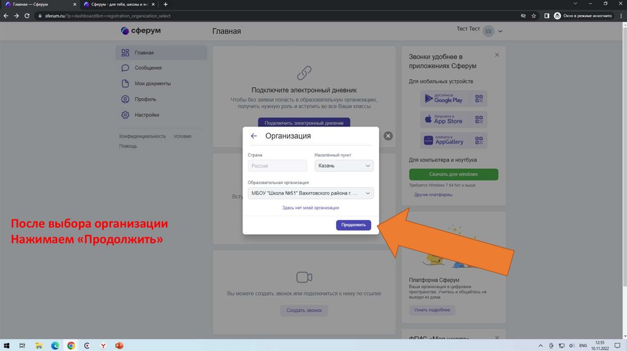627x351 pixels.
Task: Open the Образовательная организация dropdown
Action: 310,193
